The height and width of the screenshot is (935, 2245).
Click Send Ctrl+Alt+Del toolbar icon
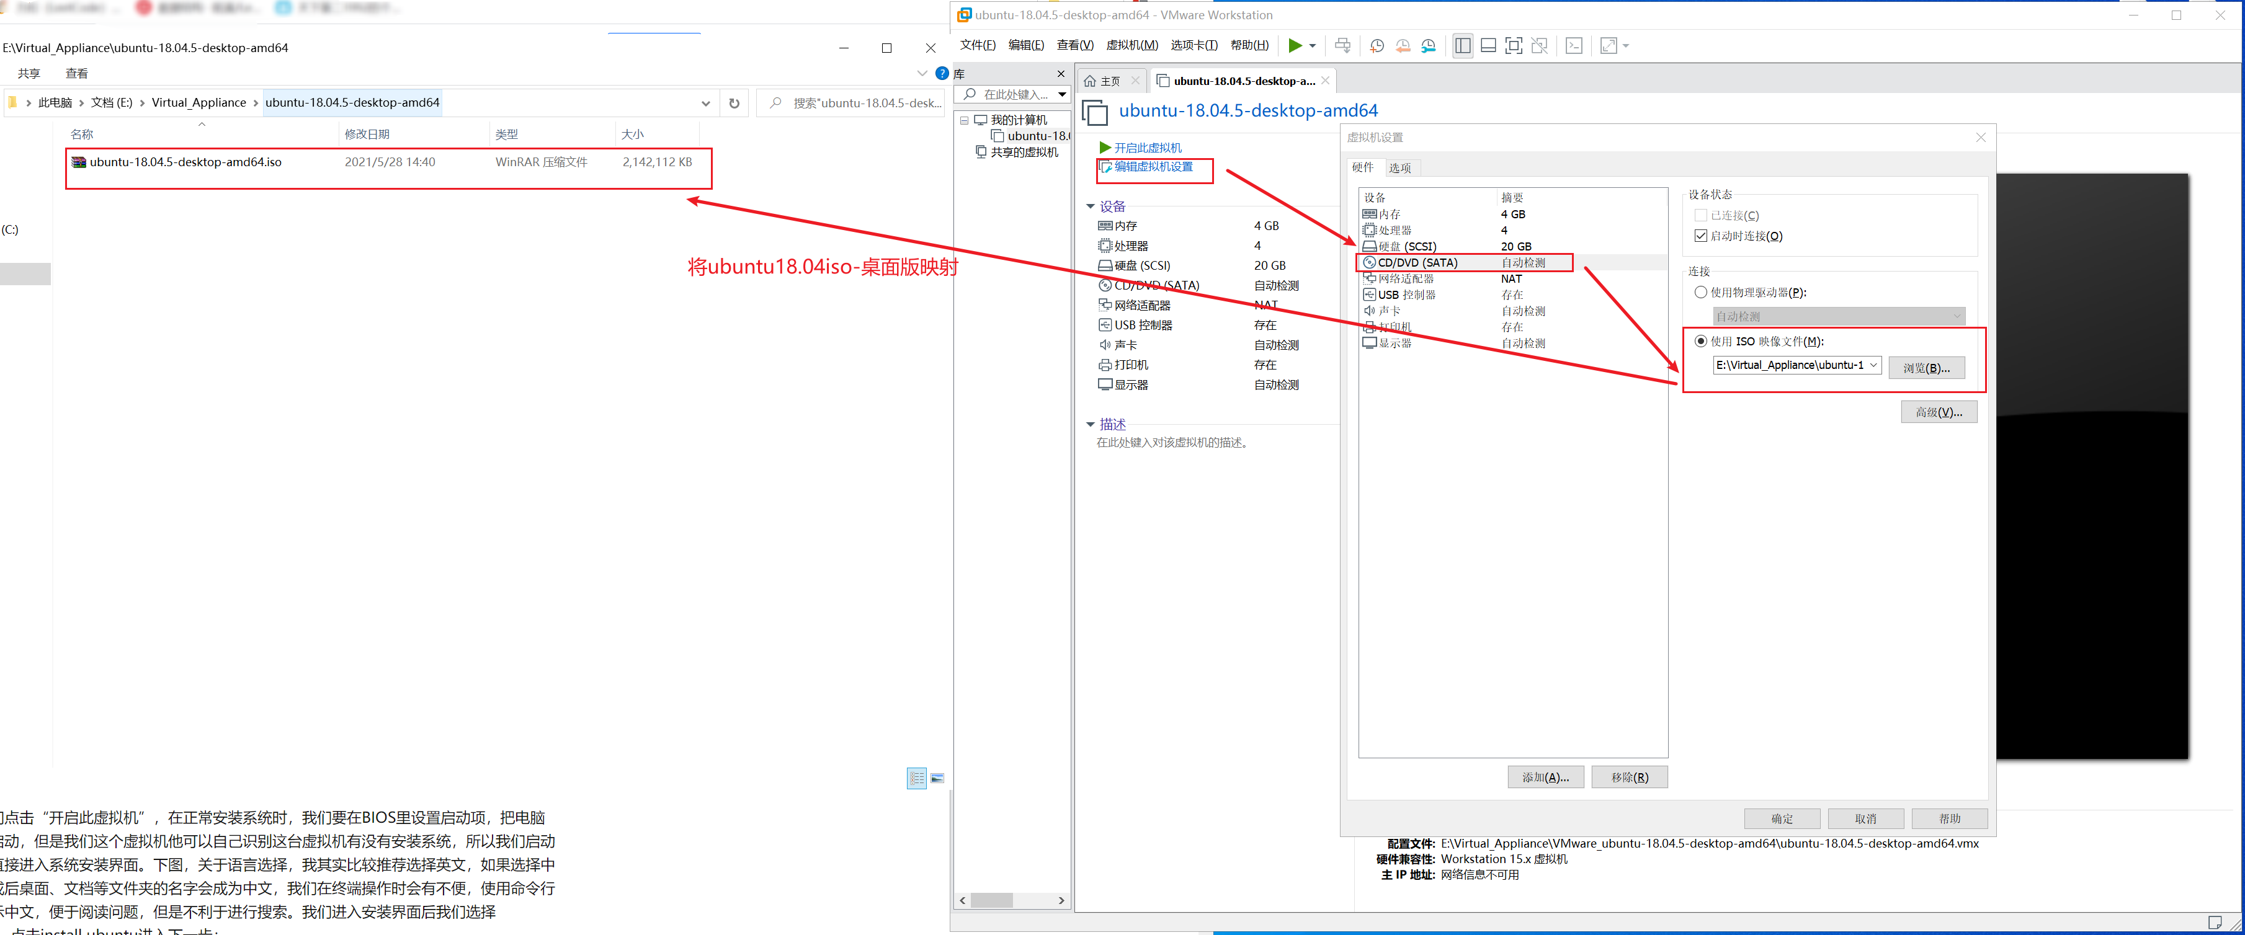1343,45
